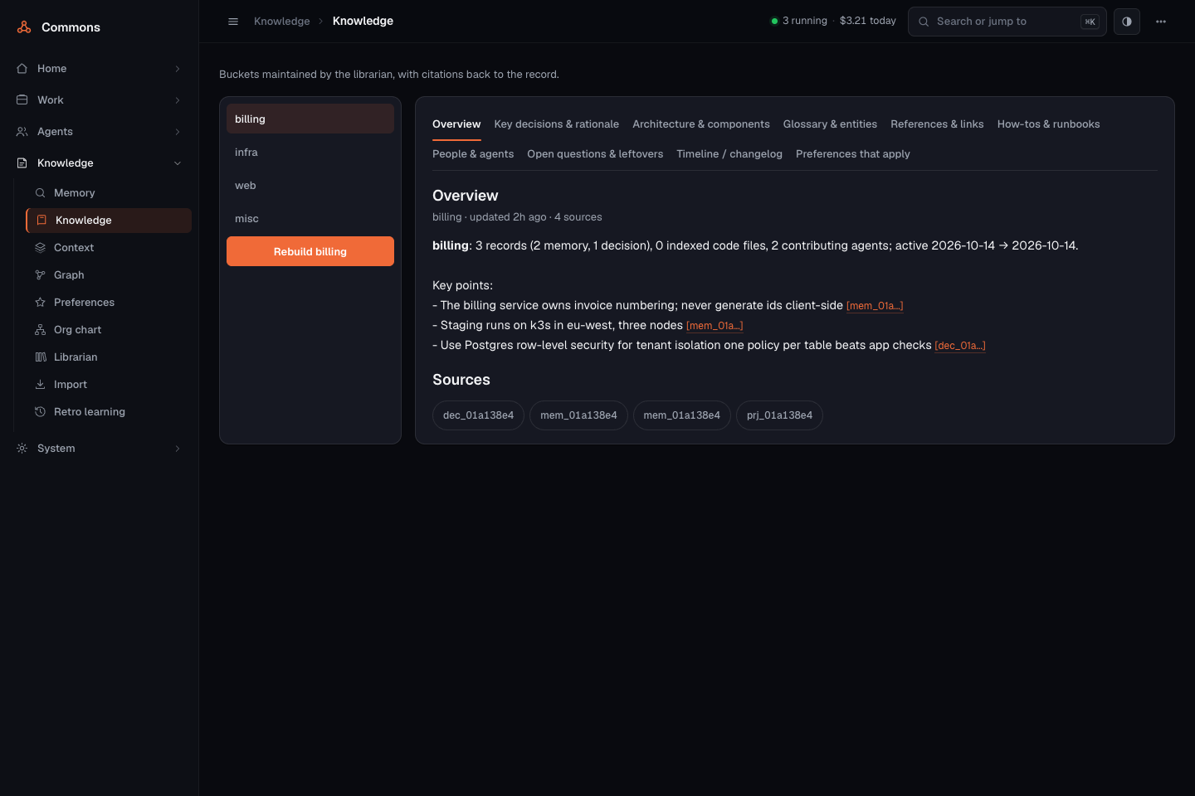Click the dec_01a138e4 source chip
The width and height of the screenshot is (1195, 796).
[478, 415]
